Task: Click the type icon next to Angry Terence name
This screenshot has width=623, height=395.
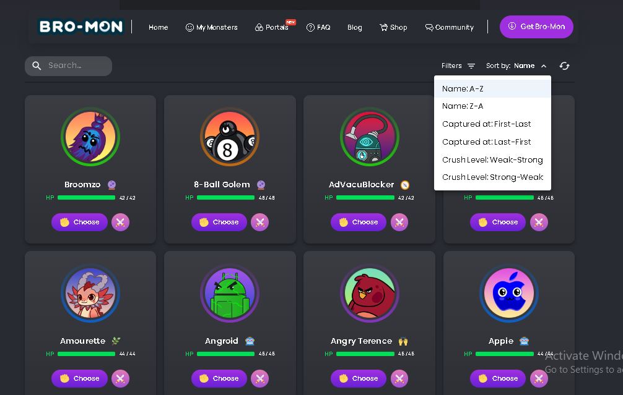Action: pos(403,341)
